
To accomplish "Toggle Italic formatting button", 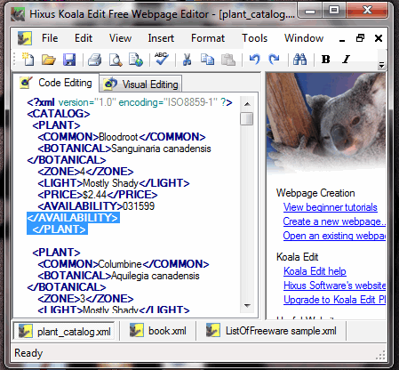I will click(x=346, y=60).
